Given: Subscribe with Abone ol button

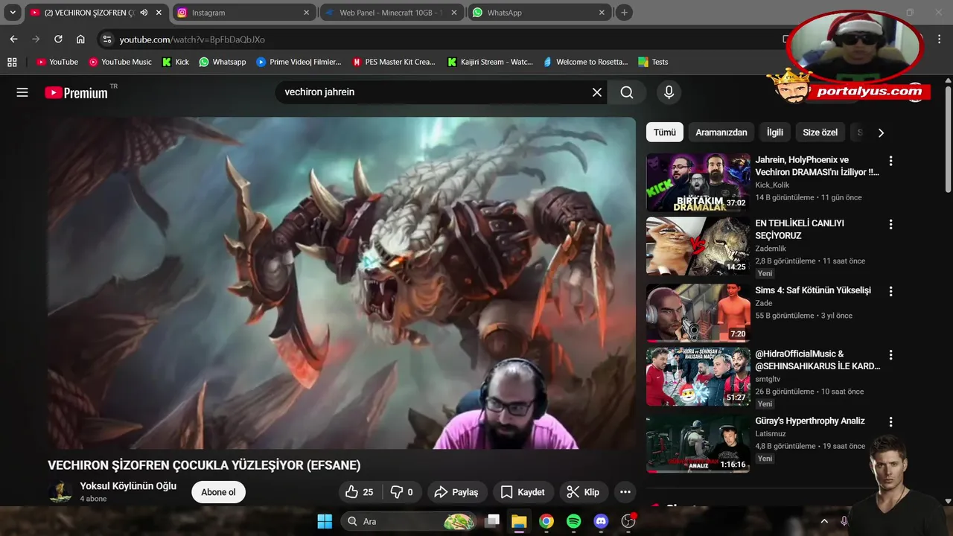Looking at the screenshot, I should [x=218, y=492].
